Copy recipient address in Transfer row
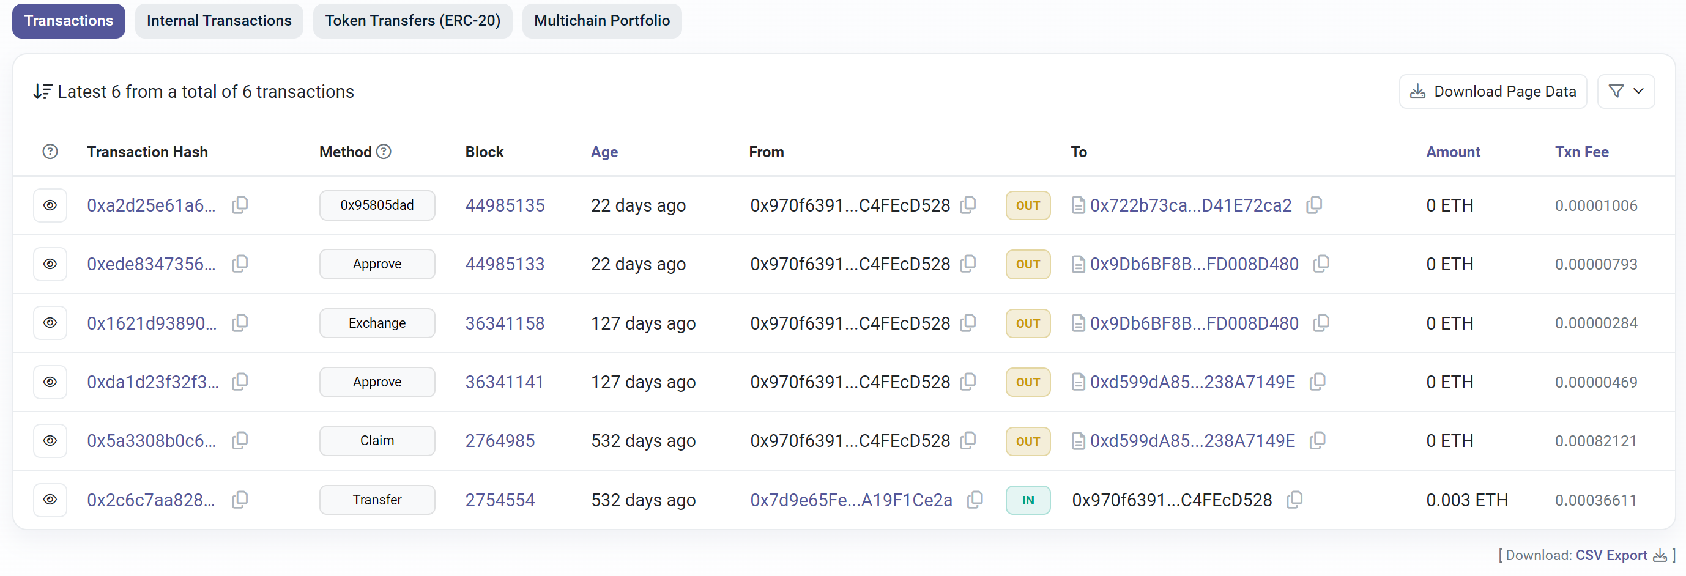Viewport: 1686px width, 576px height. click(x=1294, y=500)
